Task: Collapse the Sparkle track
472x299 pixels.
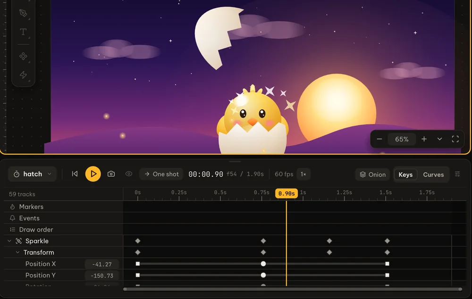Action: click(9, 241)
